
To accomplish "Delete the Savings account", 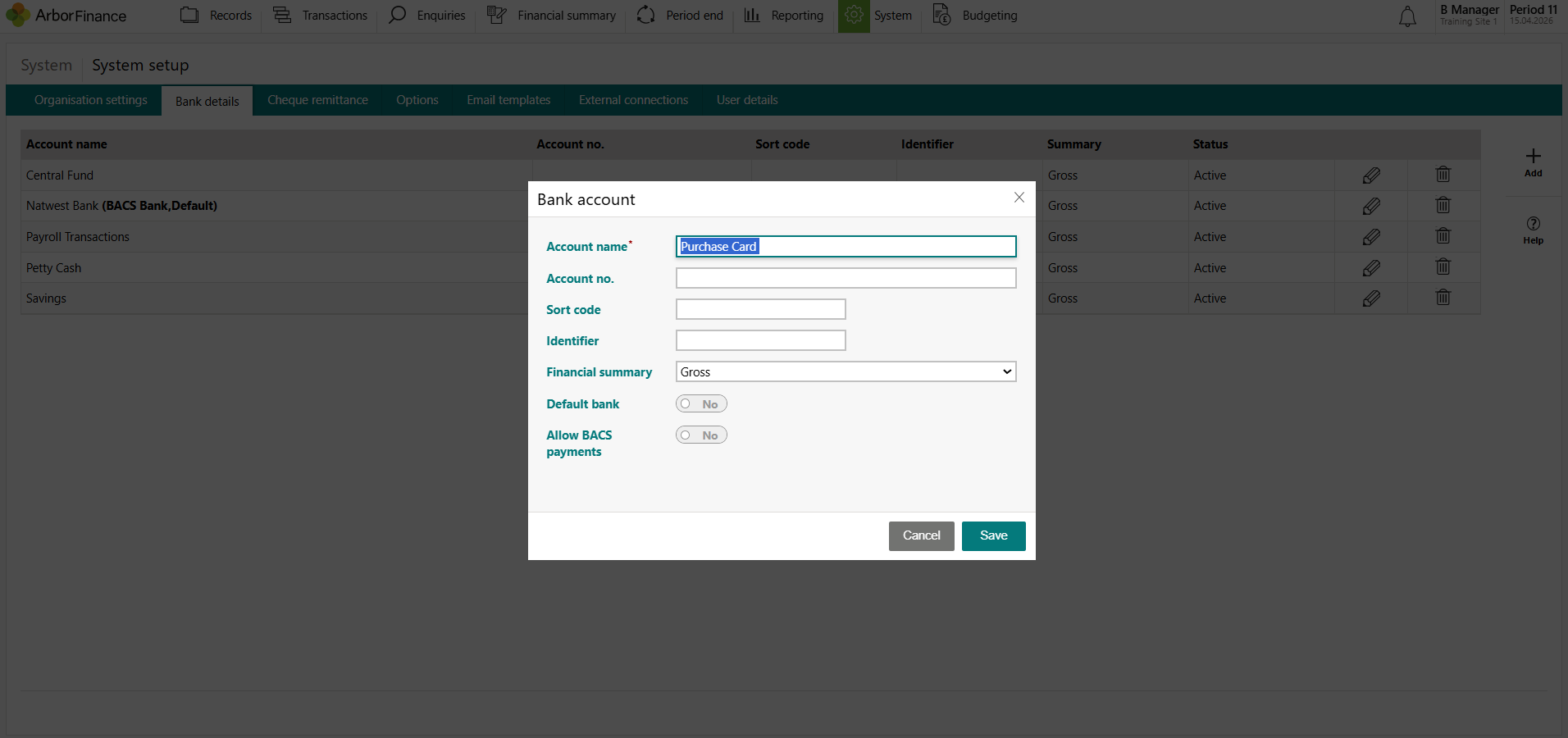I will tap(1443, 298).
